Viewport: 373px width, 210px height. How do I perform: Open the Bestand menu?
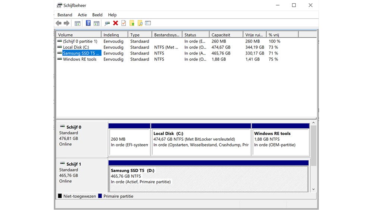tap(65, 15)
